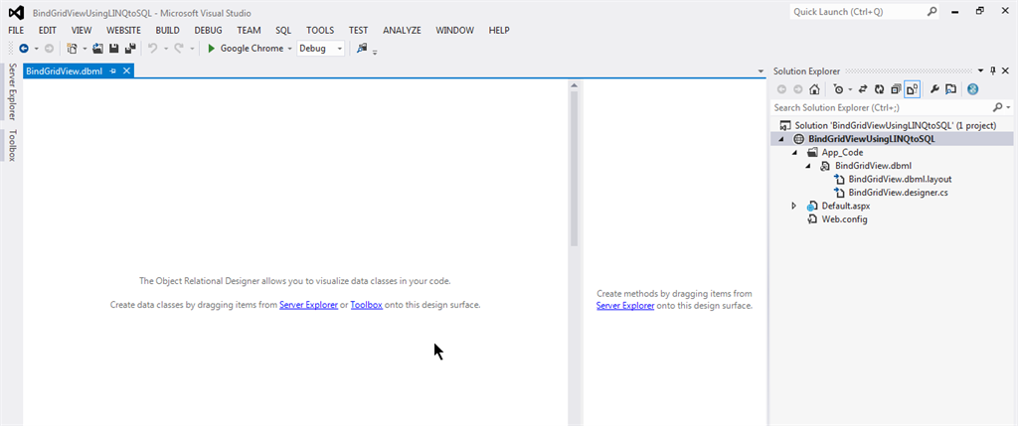Click the Navigate Backward toolbar icon

click(24, 48)
